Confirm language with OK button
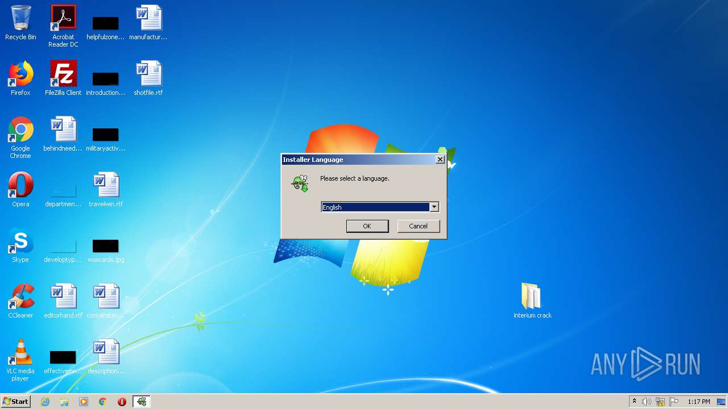 tap(367, 226)
